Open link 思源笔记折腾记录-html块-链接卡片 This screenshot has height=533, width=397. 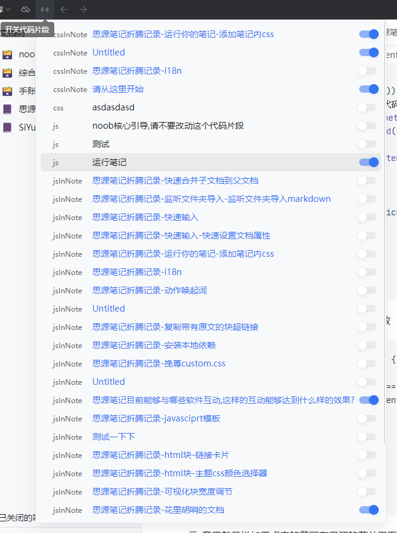pos(160,455)
